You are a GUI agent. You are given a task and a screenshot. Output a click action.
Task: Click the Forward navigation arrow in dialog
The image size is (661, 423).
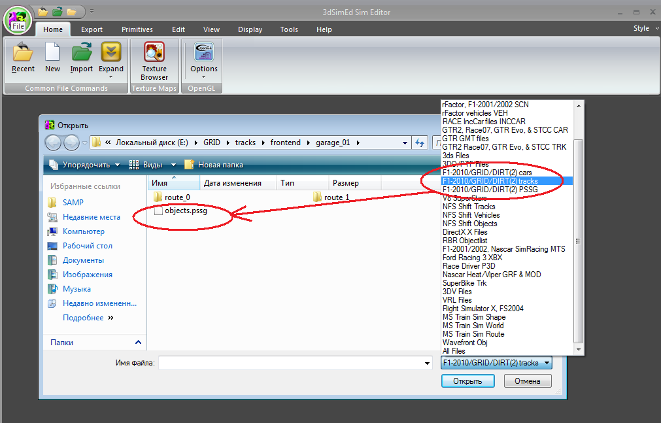[x=71, y=143]
